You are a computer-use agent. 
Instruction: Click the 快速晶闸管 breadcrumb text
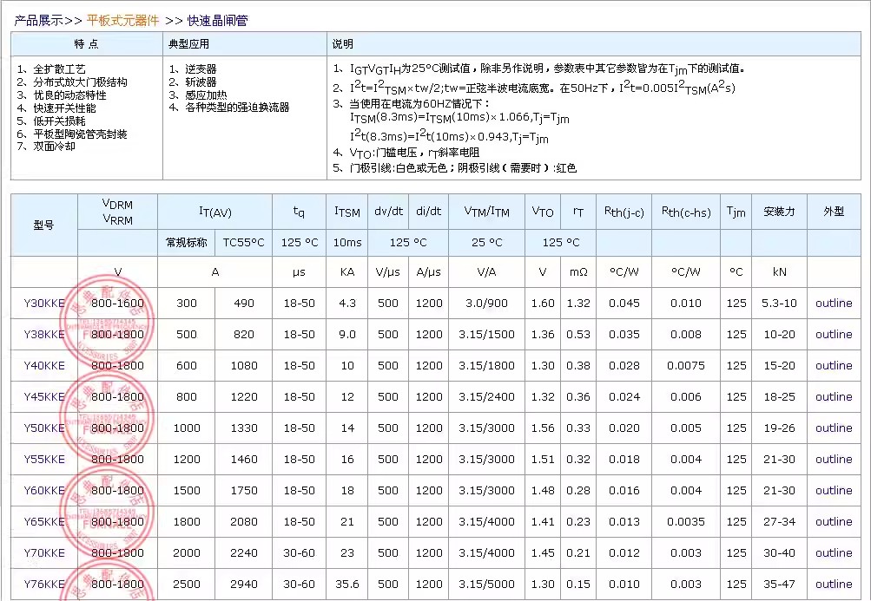tap(217, 20)
